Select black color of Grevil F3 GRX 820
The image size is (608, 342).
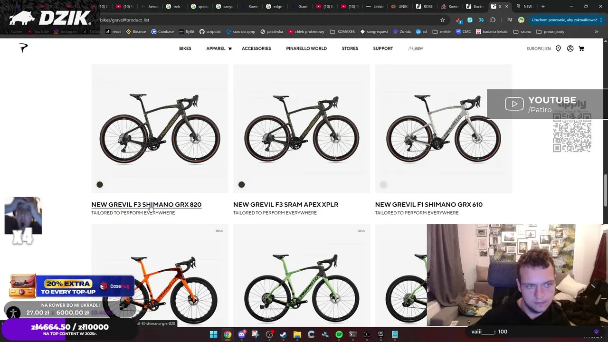point(100,184)
